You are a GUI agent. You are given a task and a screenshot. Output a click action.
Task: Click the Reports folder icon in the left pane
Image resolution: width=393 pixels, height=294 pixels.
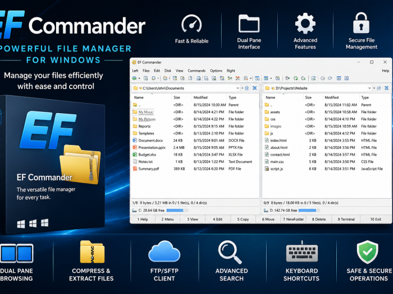click(135, 126)
